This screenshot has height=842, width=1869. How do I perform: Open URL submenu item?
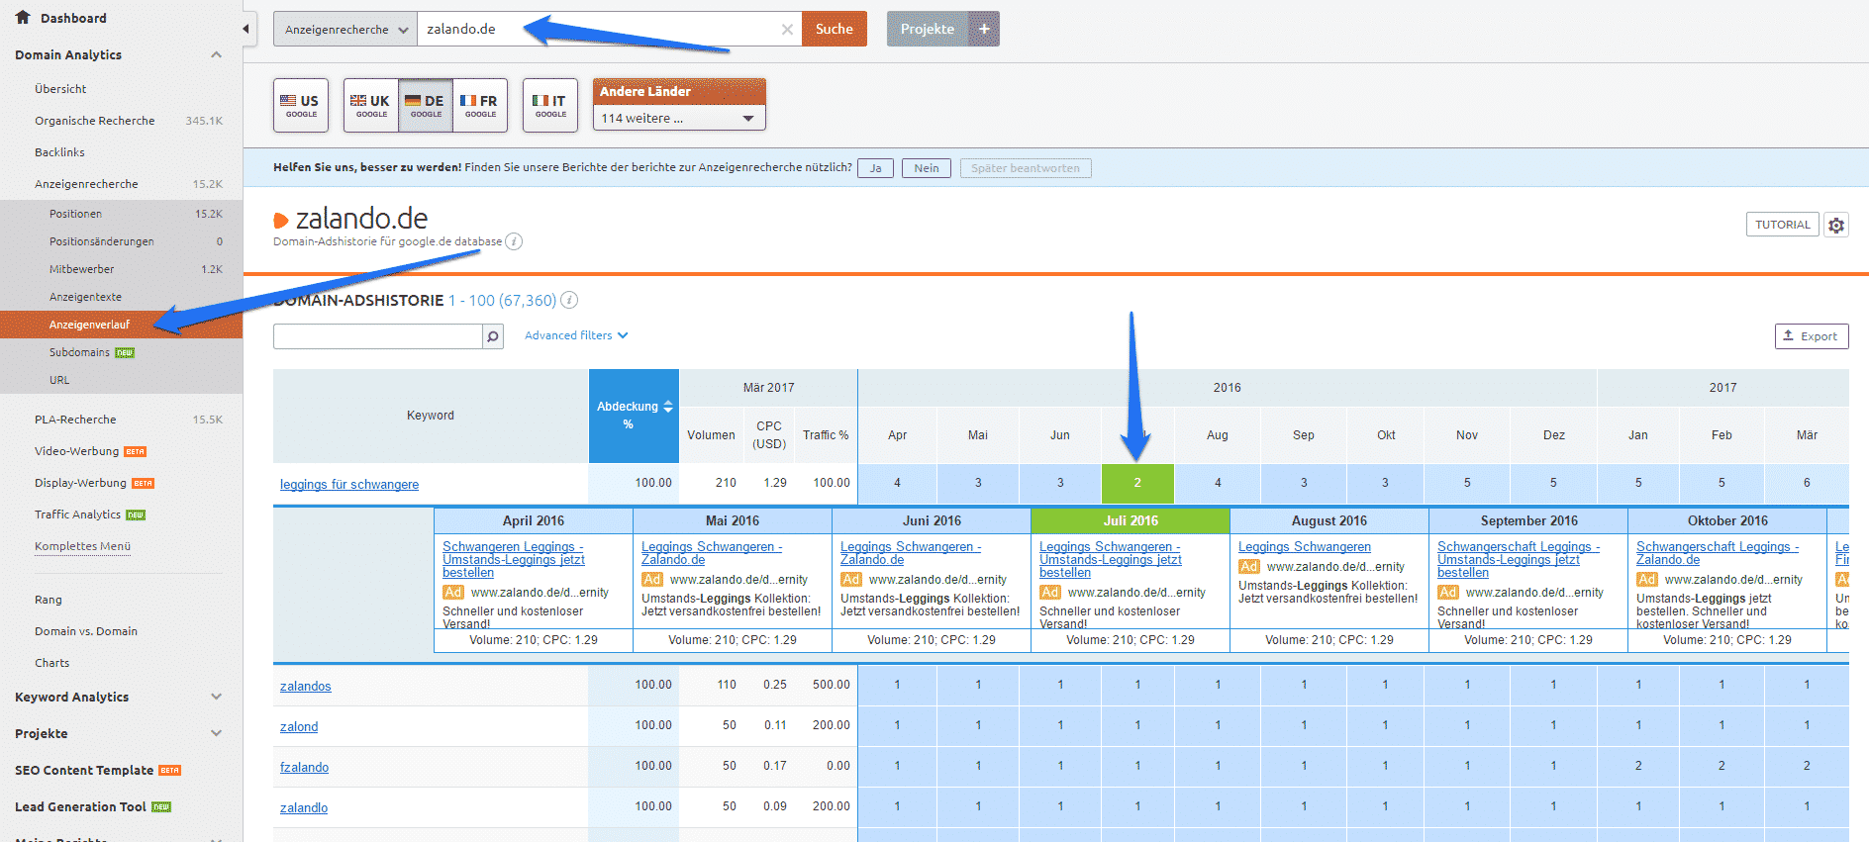(x=59, y=380)
